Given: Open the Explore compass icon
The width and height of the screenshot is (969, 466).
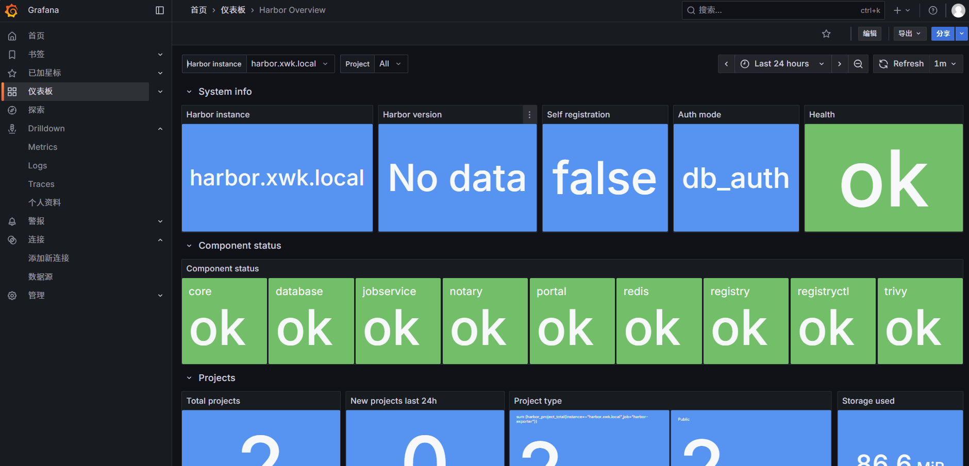Looking at the screenshot, I should coord(12,110).
